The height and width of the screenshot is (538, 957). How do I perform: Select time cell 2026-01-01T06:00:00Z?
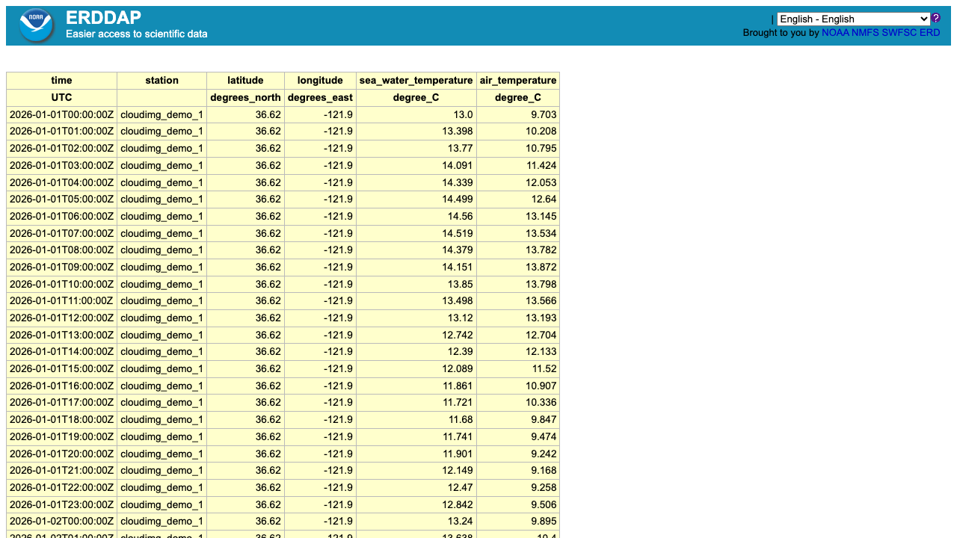coord(61,217)
